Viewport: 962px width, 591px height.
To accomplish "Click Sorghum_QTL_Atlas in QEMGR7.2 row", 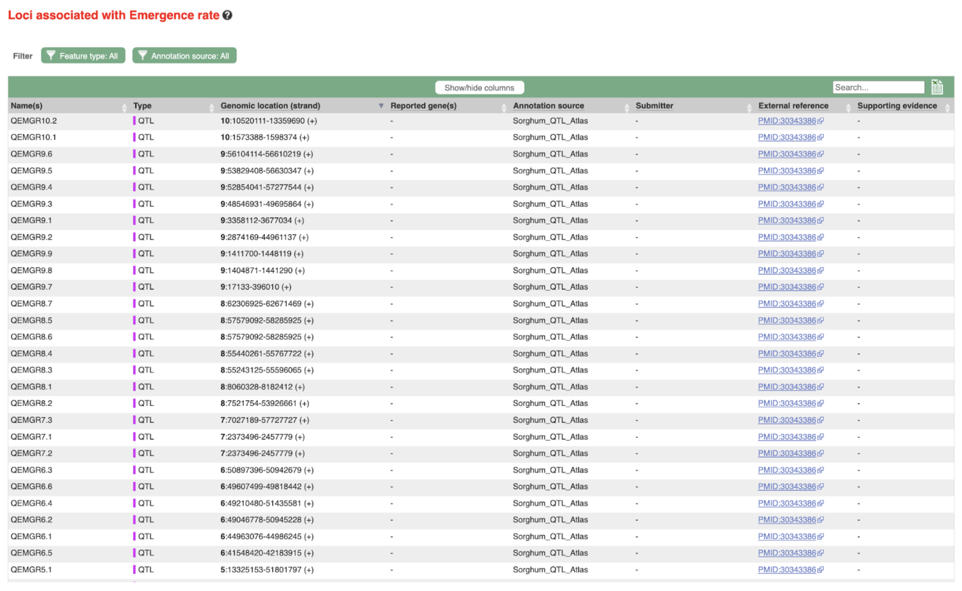I will coord(550,453).
